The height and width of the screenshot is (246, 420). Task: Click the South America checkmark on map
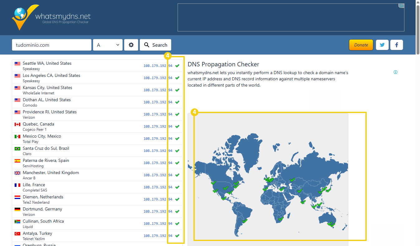coord(245,221)
